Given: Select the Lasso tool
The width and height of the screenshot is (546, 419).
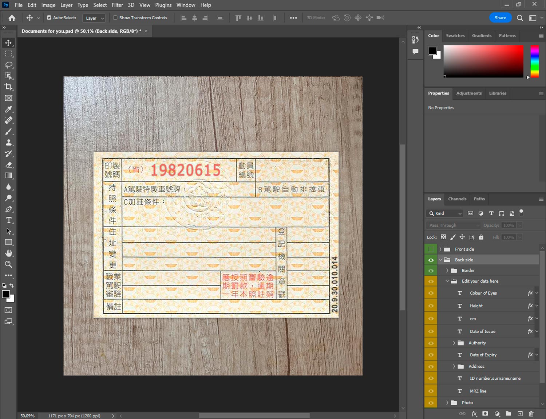Looking at the screenshot, I should click(9, 65).
